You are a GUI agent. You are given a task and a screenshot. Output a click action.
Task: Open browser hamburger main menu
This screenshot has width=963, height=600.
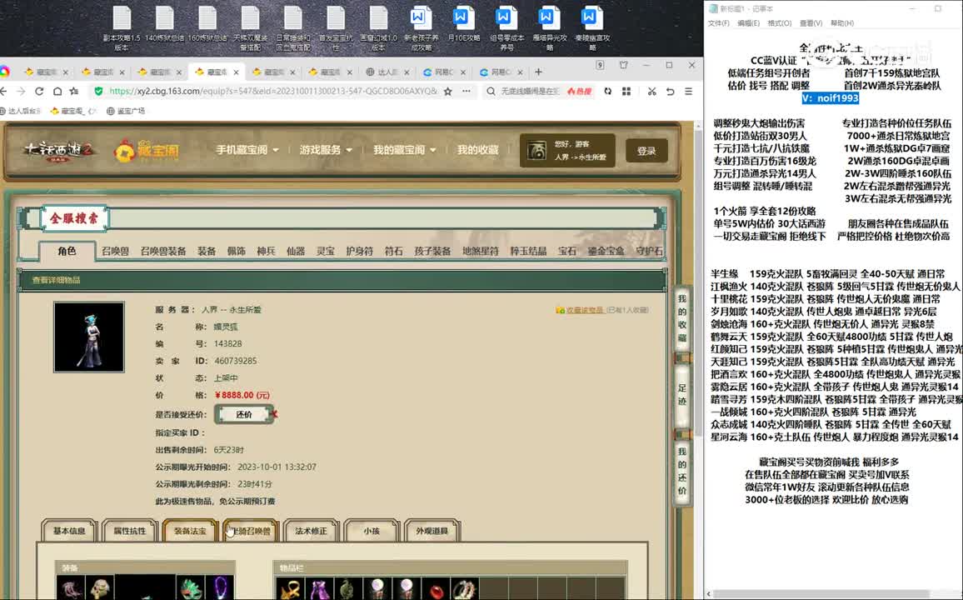688,91
